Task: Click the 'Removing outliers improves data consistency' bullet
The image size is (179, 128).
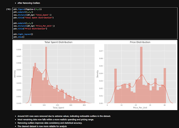Action: [50, 123]
